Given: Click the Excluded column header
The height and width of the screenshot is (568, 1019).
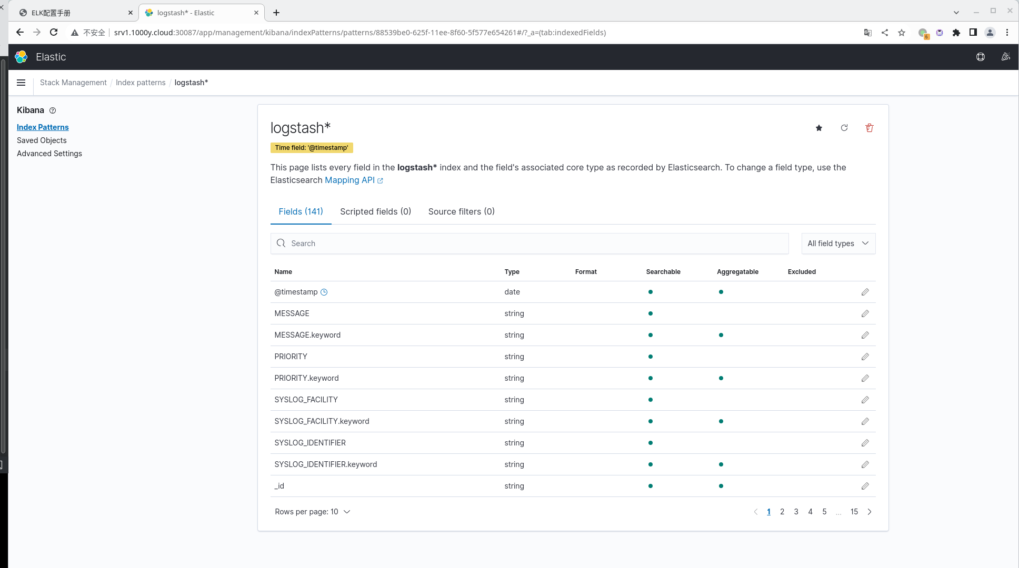Looking at the screenshot, I should click(802, 272).
